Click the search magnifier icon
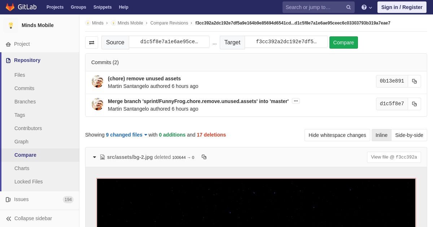 pos(348,7)
